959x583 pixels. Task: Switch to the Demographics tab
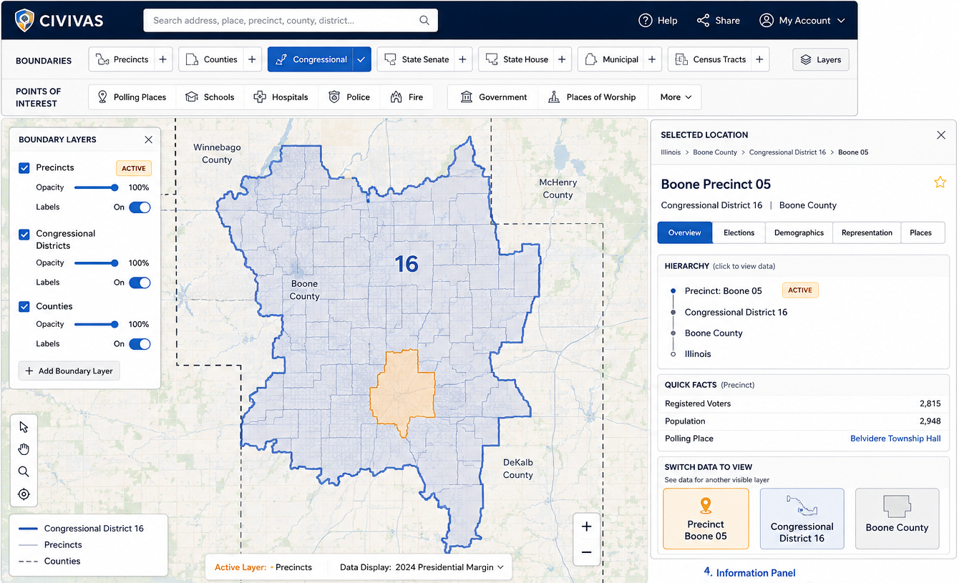point(799,232)
